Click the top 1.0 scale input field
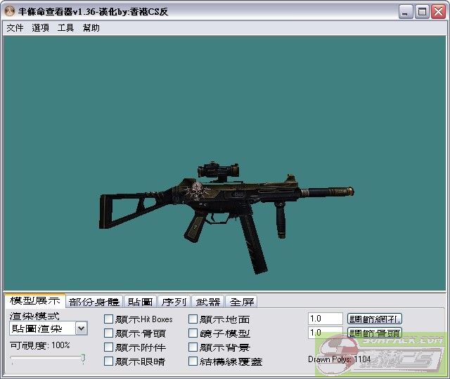Screen dimensions: 450x379 (325, 319)
